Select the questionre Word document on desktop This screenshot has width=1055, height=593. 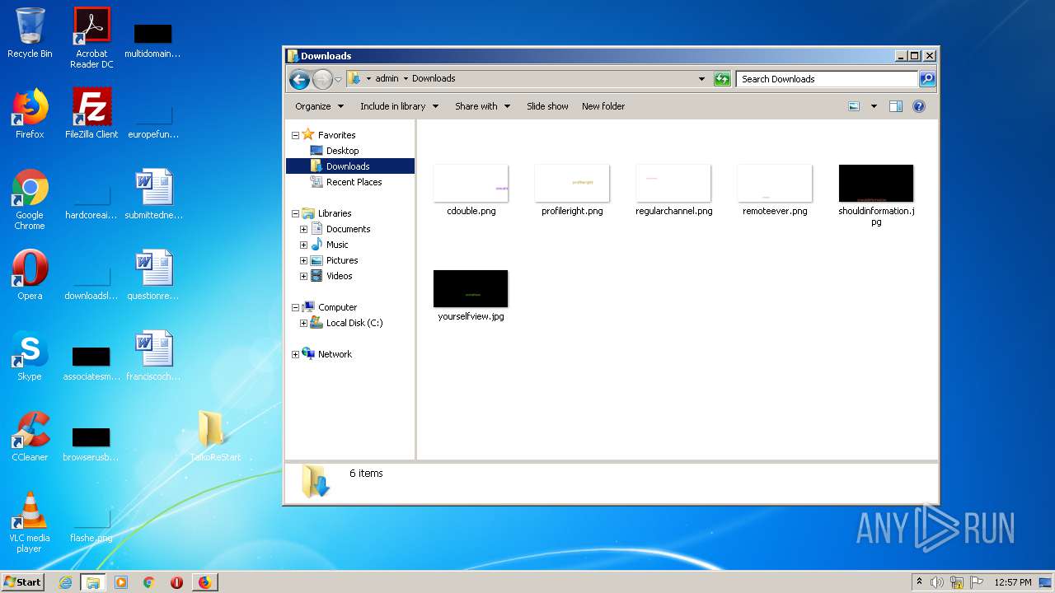coord(153,275)
